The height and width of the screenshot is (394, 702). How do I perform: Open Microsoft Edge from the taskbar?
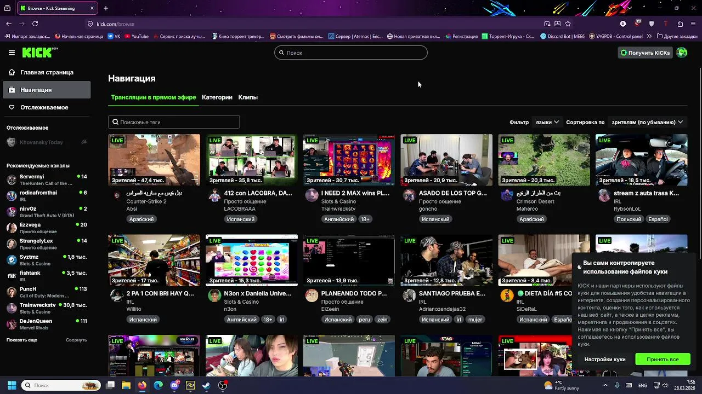(x=158, y=385)
